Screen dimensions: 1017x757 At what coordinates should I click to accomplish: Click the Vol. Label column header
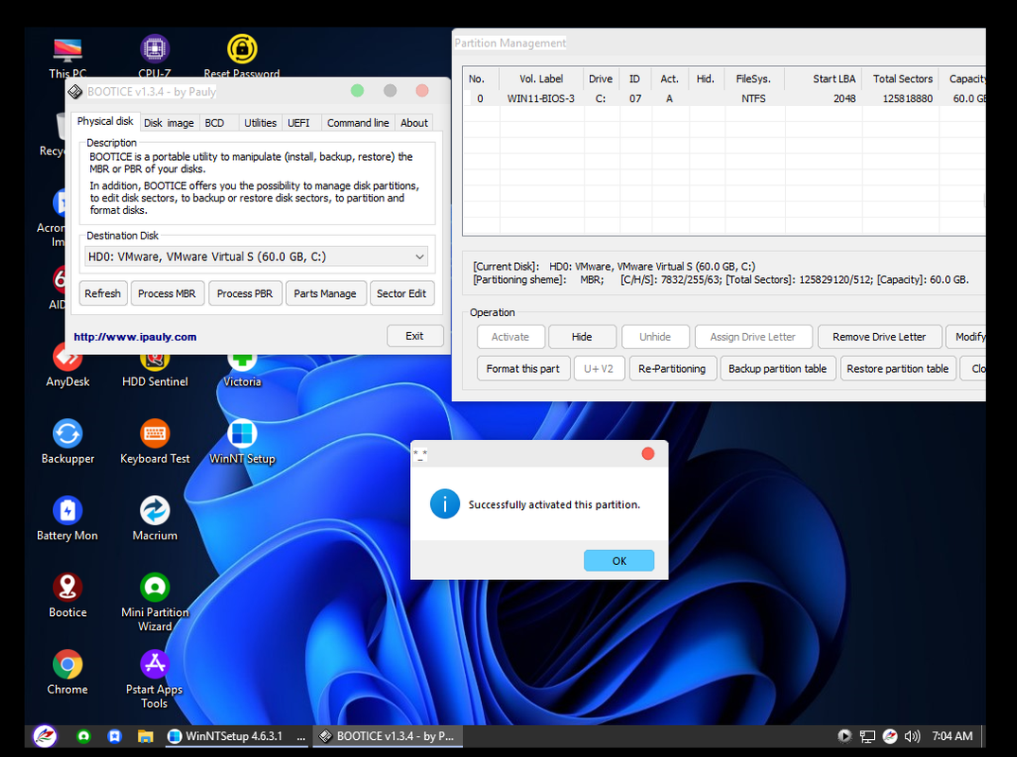[x=541, y=79]
